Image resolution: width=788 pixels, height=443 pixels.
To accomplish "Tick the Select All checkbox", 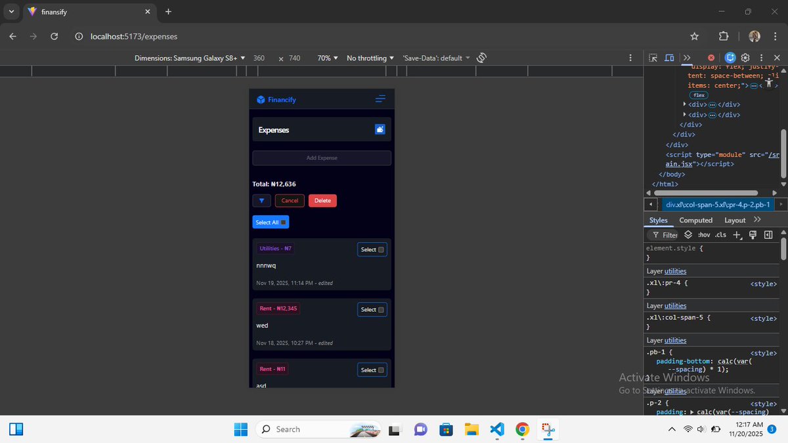I will point(283,222).
